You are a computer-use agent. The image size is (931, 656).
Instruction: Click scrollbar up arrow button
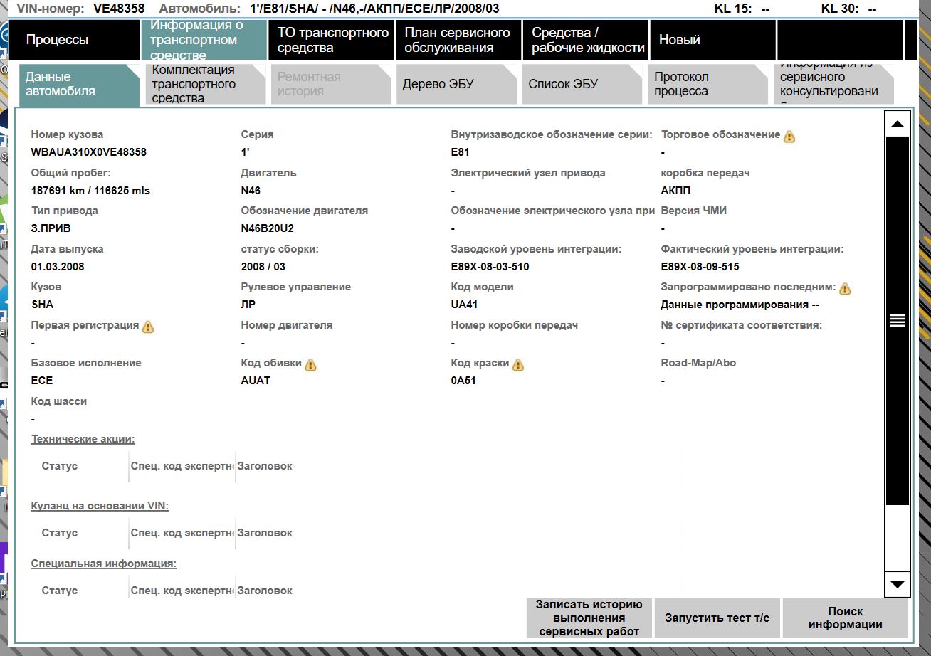click(x=897, y=125)
